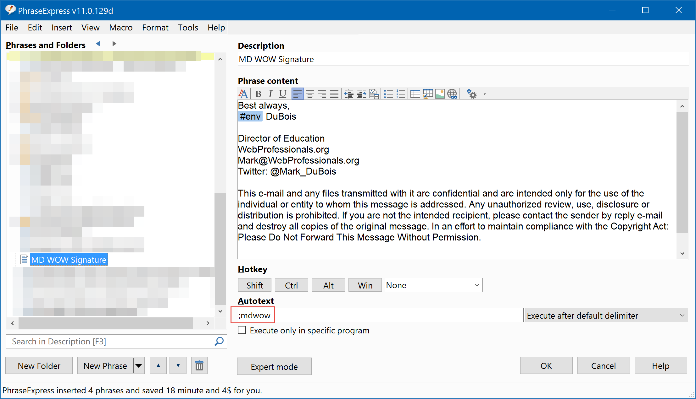Insert a numbered list
The width and height of the screenshot is (696, 399).
click(401, 94)
